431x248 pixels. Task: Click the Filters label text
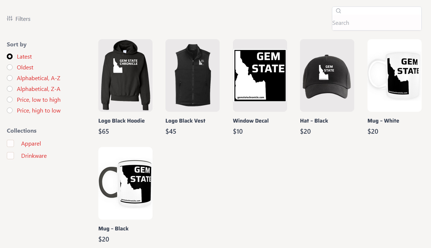[23, 19]
